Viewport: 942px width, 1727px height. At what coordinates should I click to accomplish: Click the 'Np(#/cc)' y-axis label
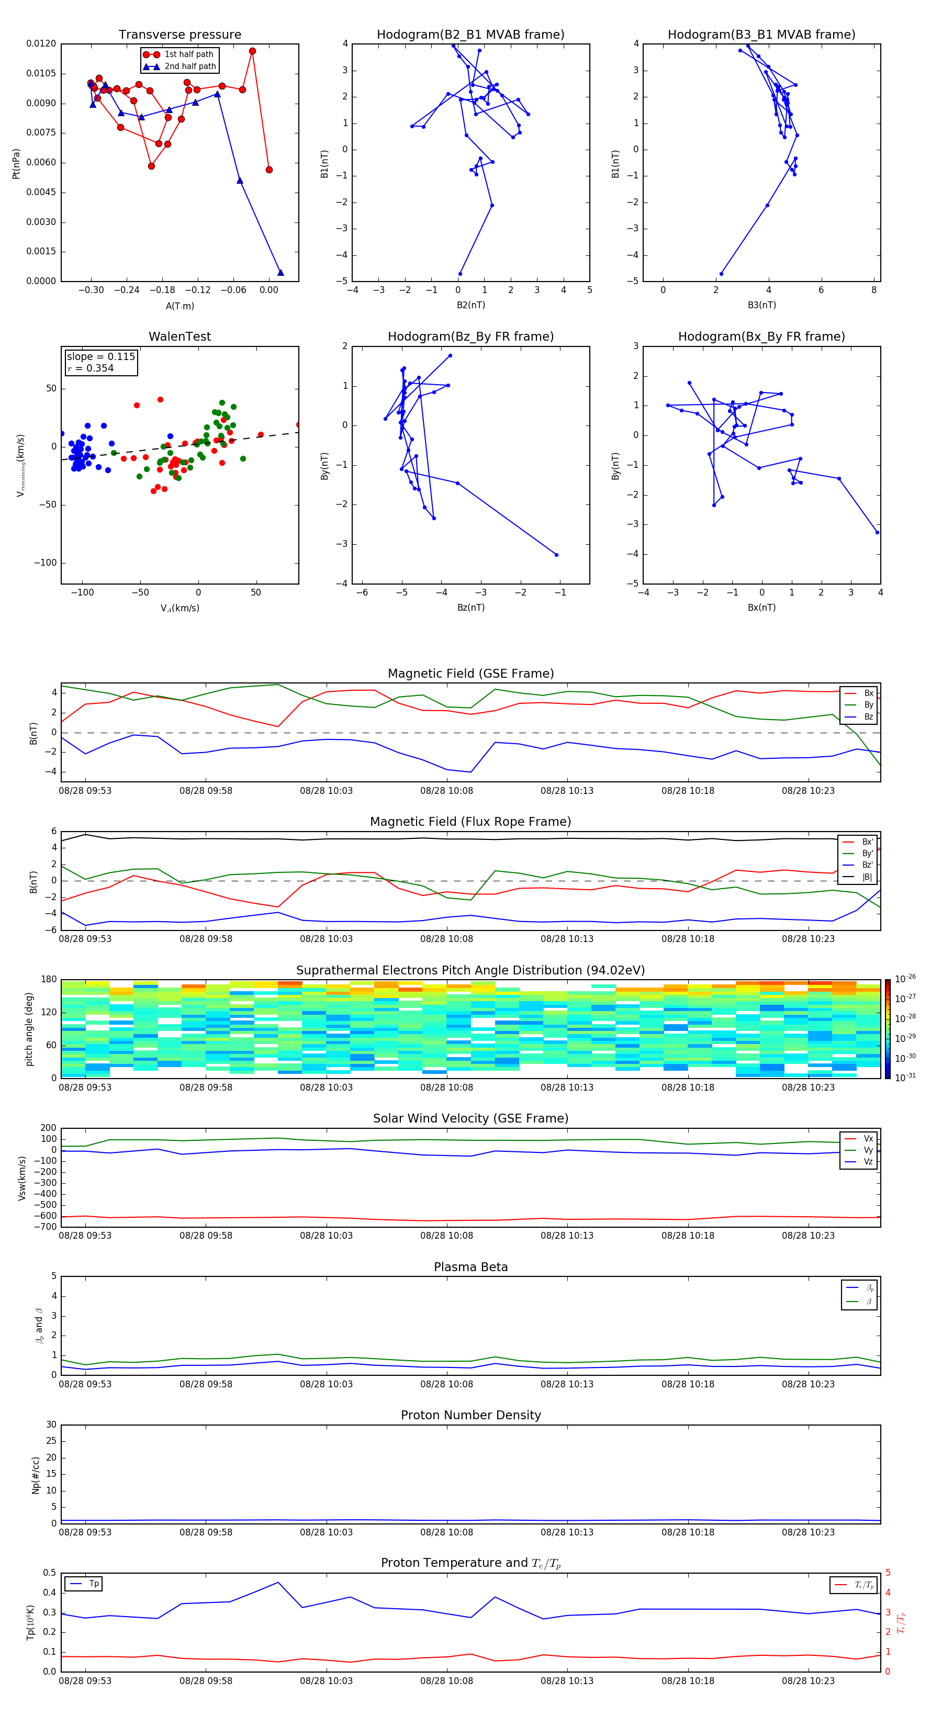[x=36, y=1474]
